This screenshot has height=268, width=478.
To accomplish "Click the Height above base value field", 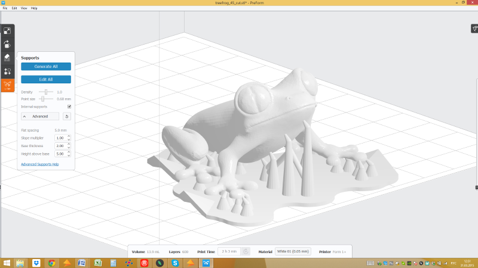I will tap(61, 154).
